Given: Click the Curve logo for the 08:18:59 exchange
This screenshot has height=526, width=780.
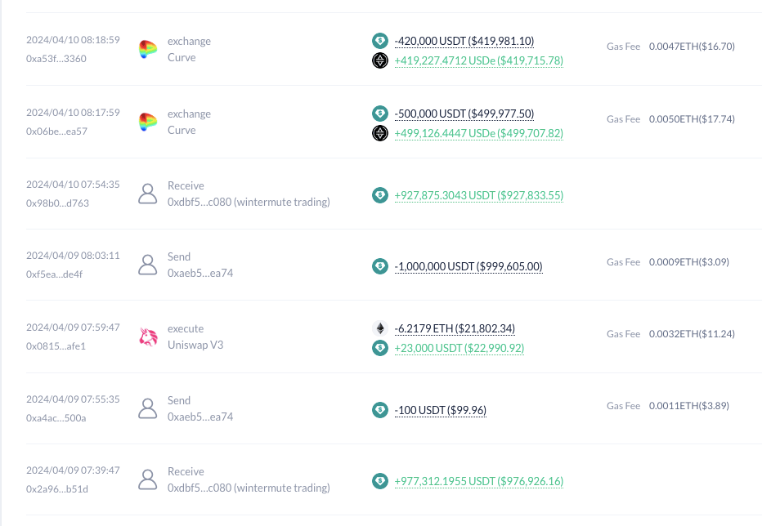Looking at the screenshot, I should tap(148, 49).
